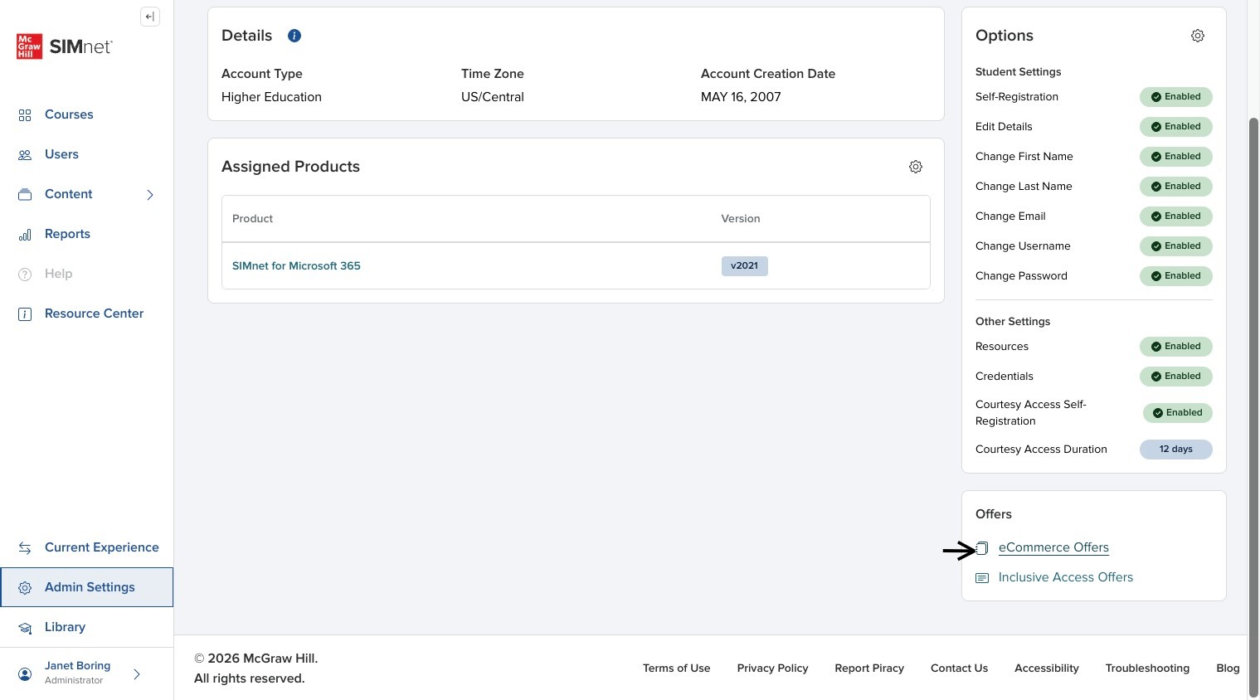Open Courses in the sidebar
The image size is (1260, 700).
[x=69, y=114]
